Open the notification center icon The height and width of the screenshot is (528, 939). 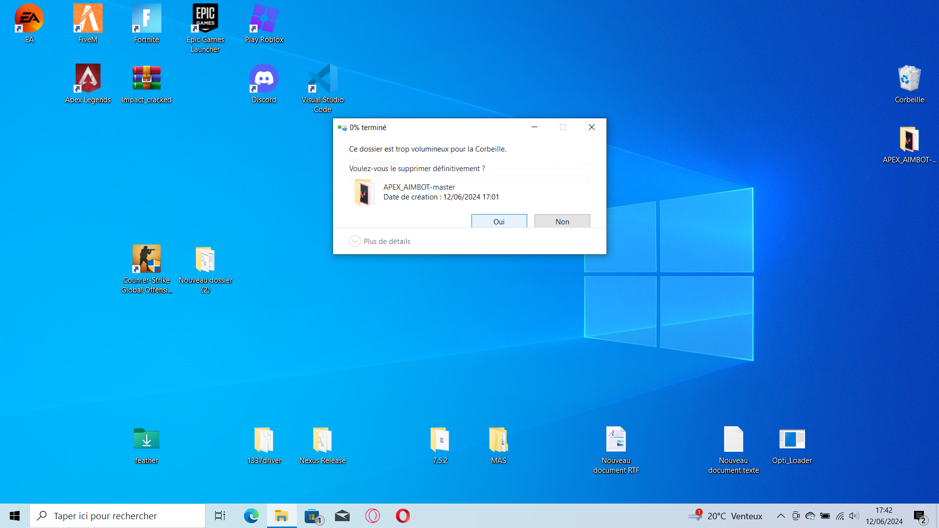pos(919,516)
